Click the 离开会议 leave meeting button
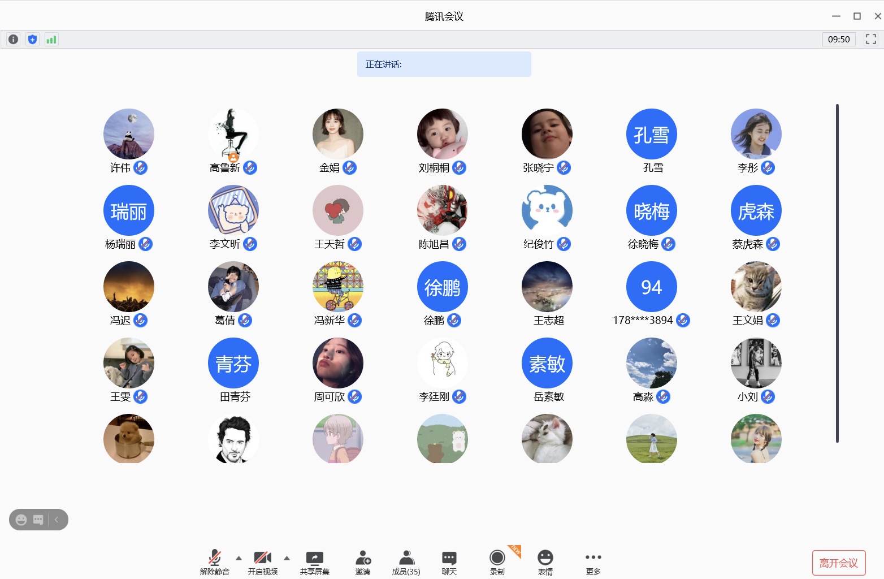The height and width of the screenshot is (579, 884). pos(838,563)
